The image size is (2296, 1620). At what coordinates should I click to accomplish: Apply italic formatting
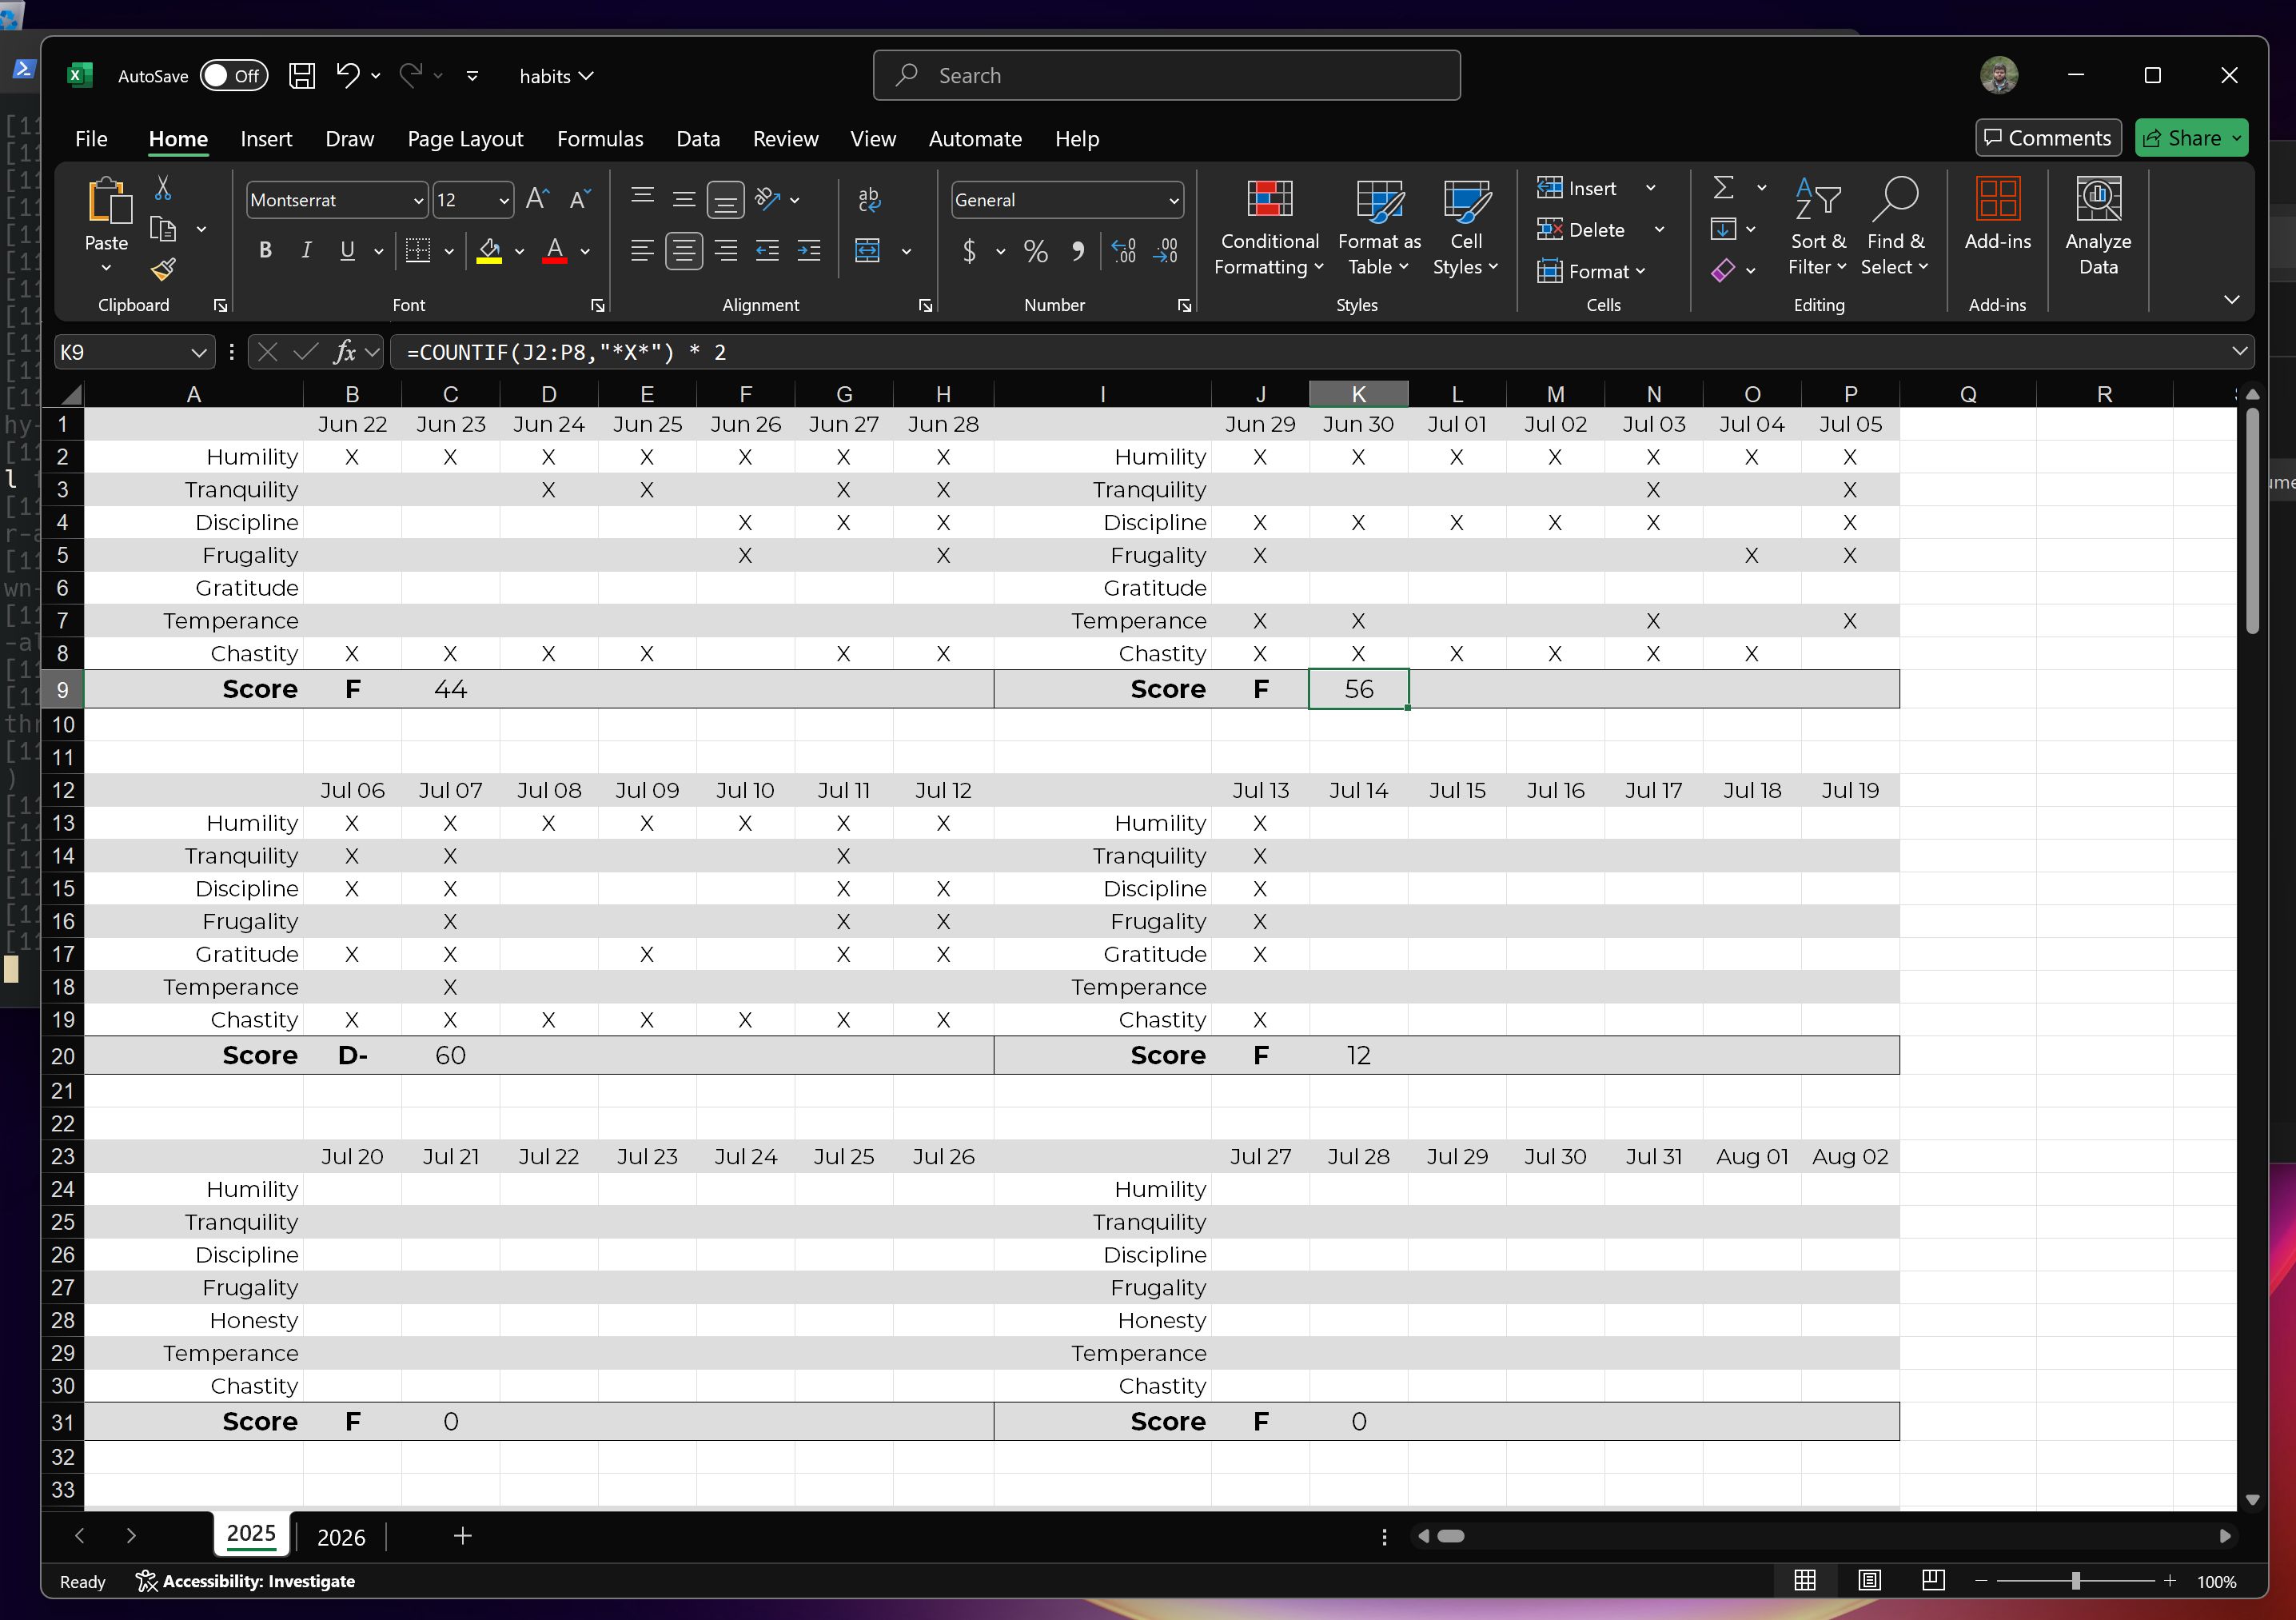pos(306,250)
